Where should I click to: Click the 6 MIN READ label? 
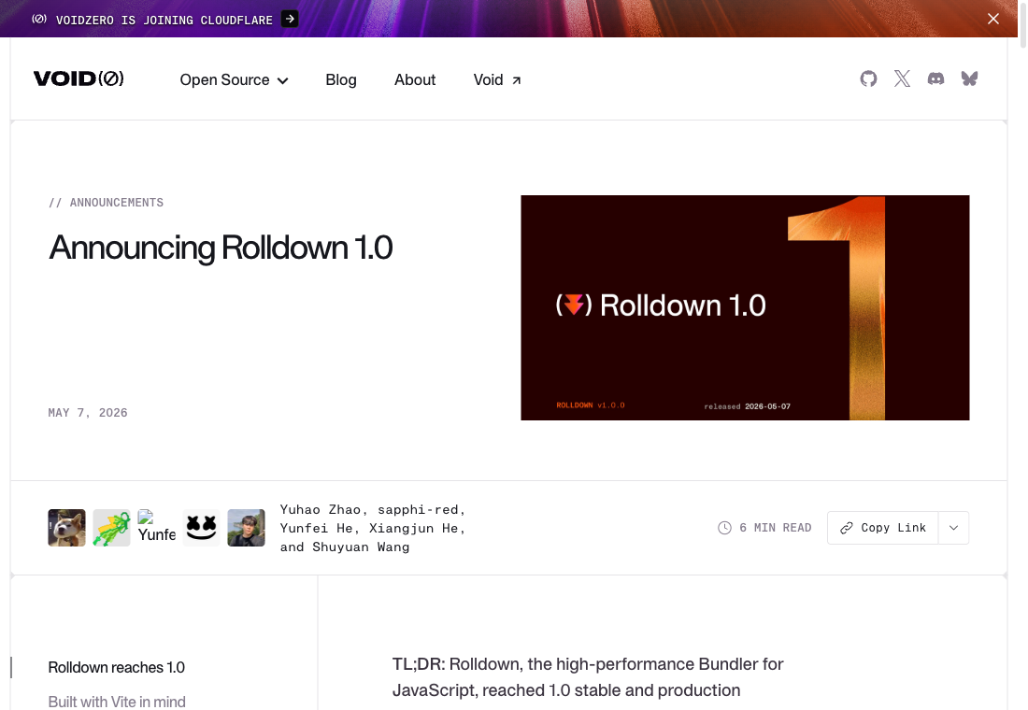(x=776, y=528)
